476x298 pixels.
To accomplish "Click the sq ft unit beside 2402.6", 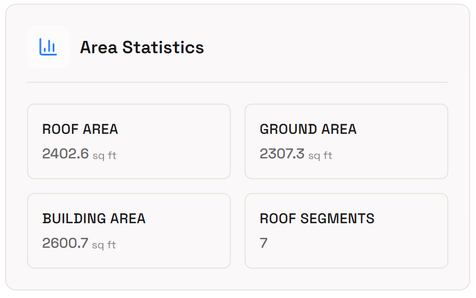I will pyautogui.click(x=105, y=155).
